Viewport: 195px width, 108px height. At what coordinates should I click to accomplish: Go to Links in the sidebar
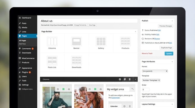coord(24,32)
